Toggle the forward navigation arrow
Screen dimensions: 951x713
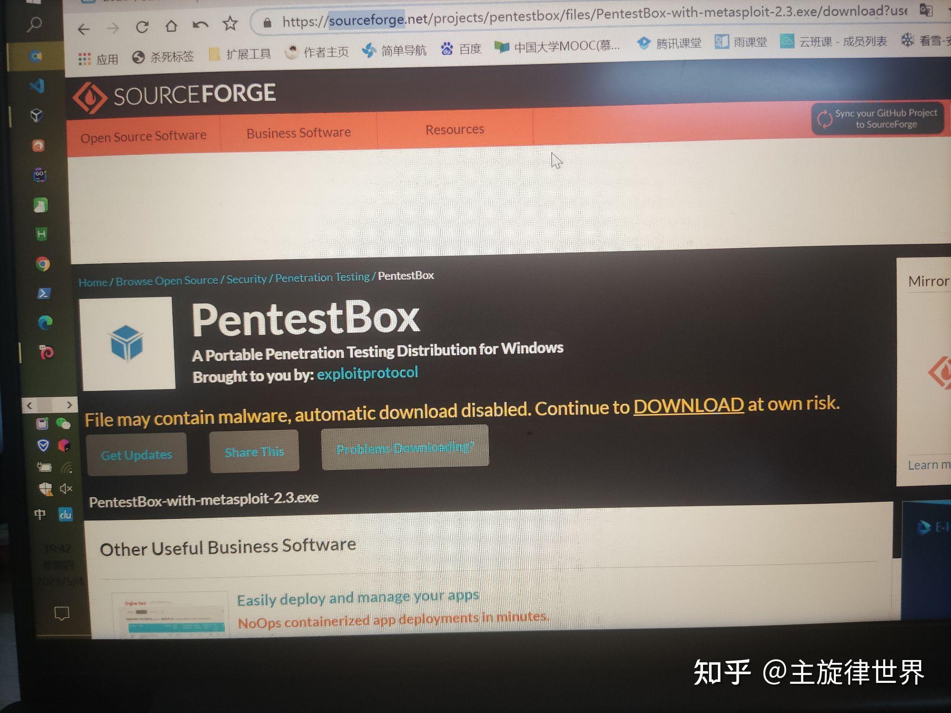[x=114, y=23]
